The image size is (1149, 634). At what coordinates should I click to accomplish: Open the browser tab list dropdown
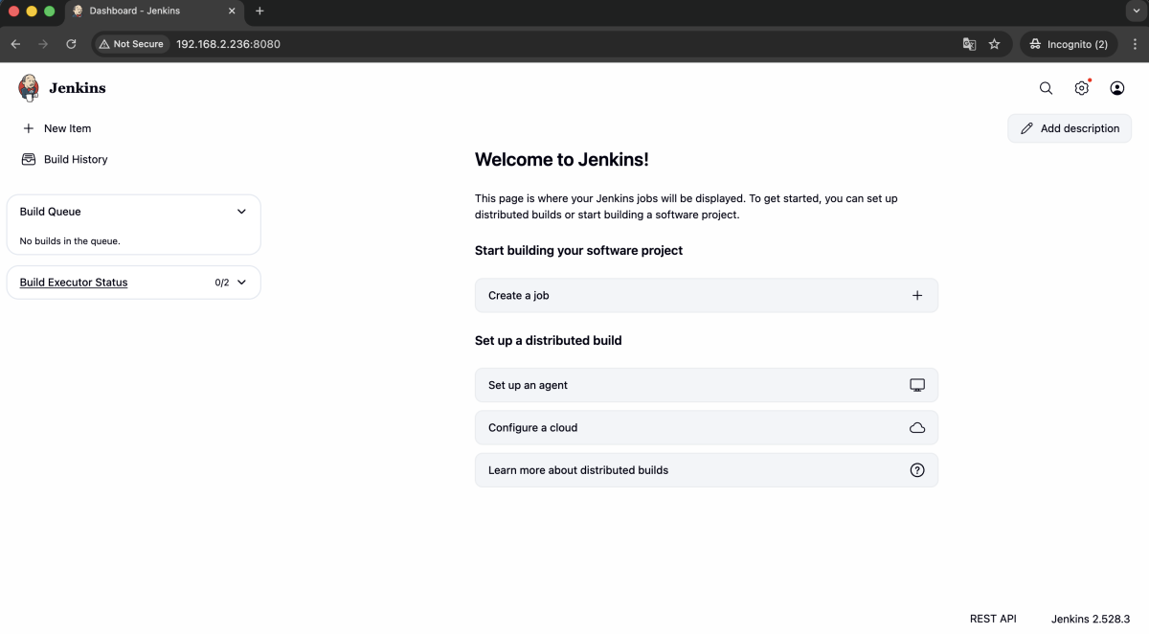(1135, 11)
